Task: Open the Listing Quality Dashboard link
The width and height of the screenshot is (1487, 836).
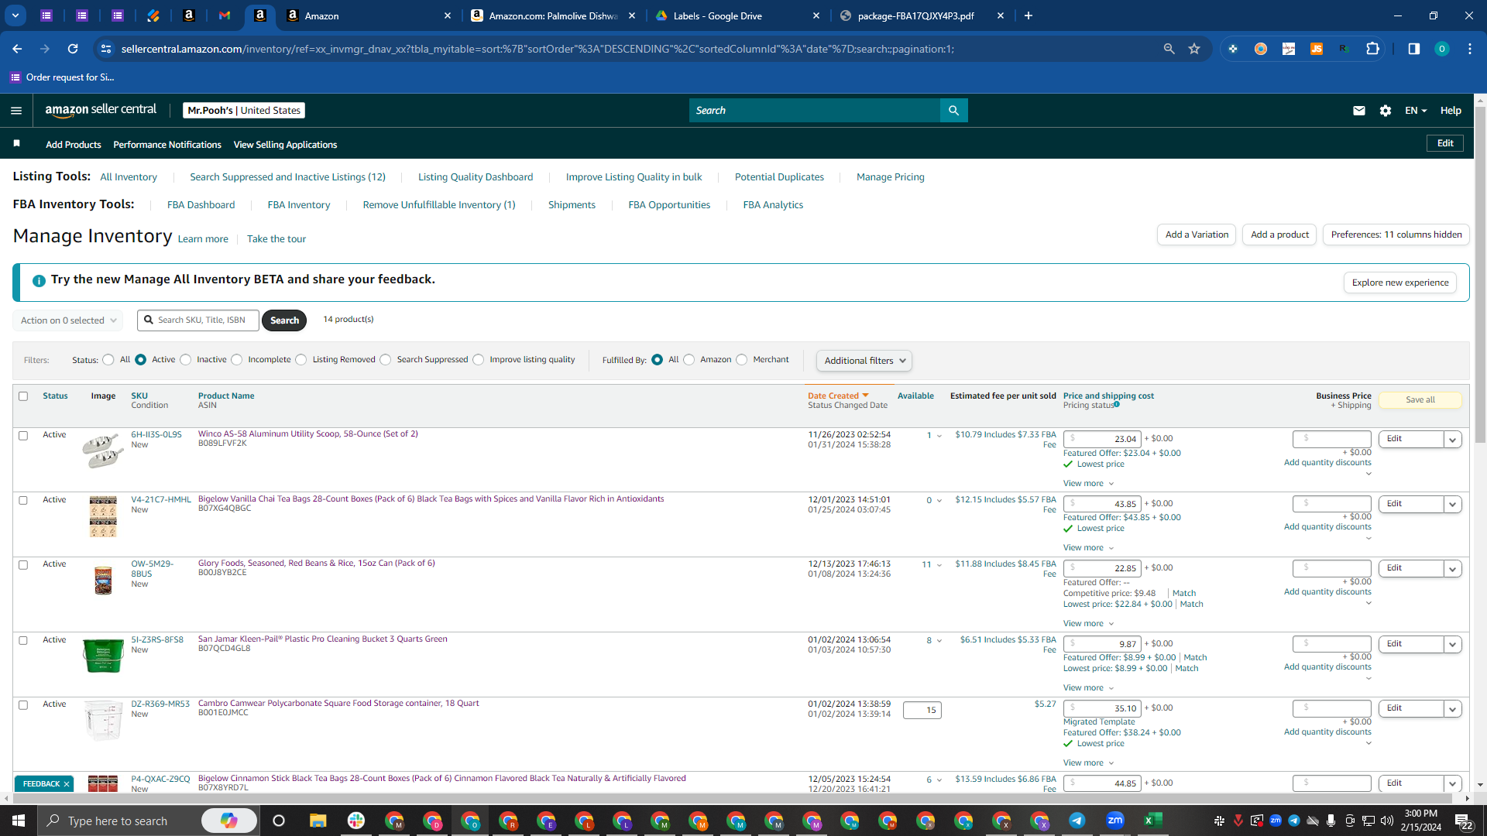Action: (x=476, y=177)
